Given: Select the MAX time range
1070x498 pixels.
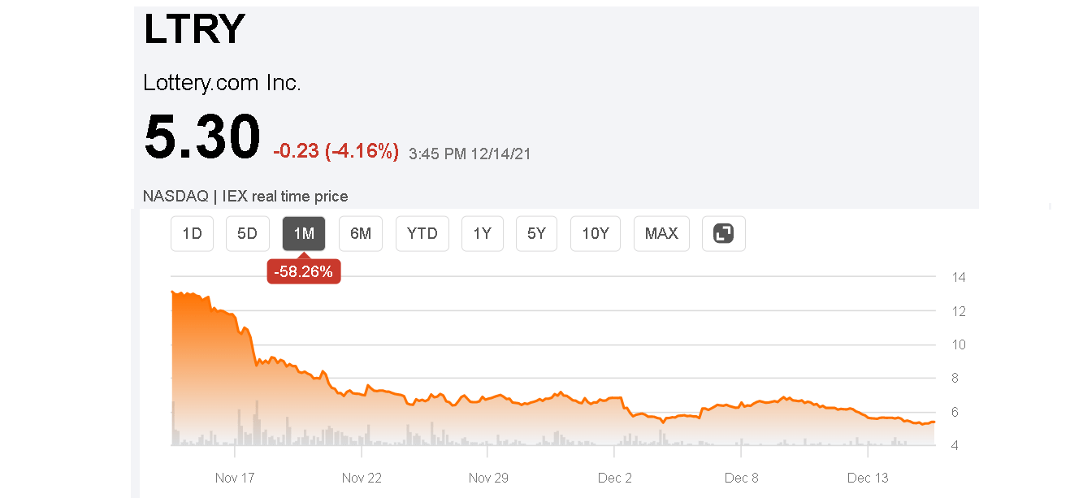Looking at the screenshot, I should (x=661, y=233).
